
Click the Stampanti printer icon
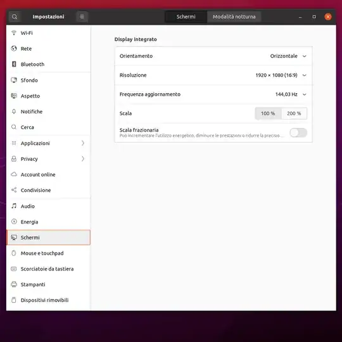[x=14, y=284]
